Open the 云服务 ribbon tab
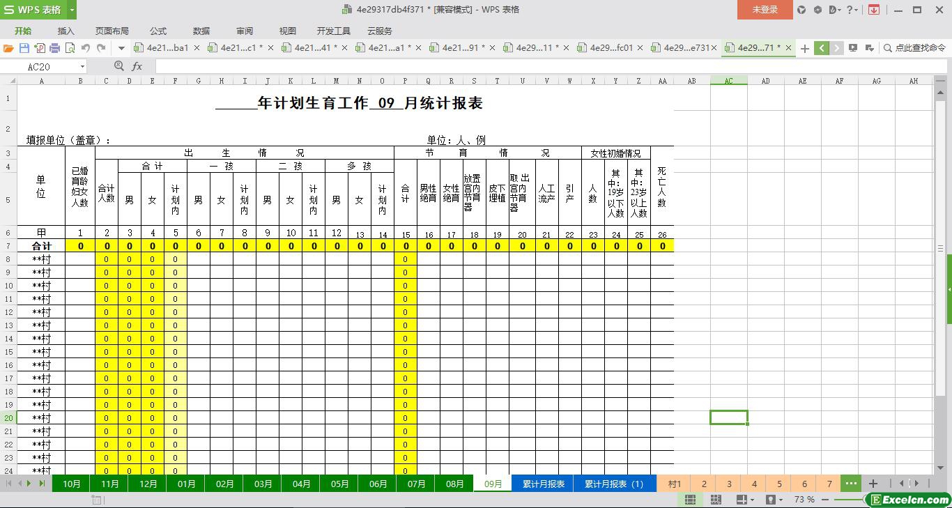 (x=379, y=31)
